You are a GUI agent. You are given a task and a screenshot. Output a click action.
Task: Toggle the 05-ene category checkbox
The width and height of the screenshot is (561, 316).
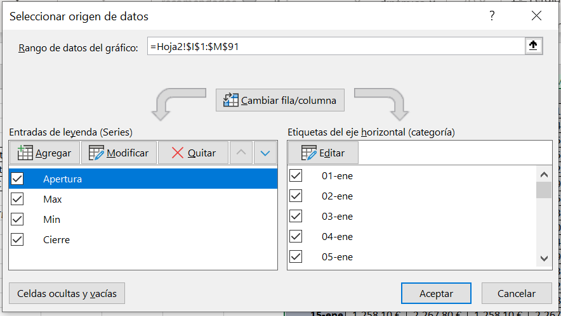click(x=296, y=256)
